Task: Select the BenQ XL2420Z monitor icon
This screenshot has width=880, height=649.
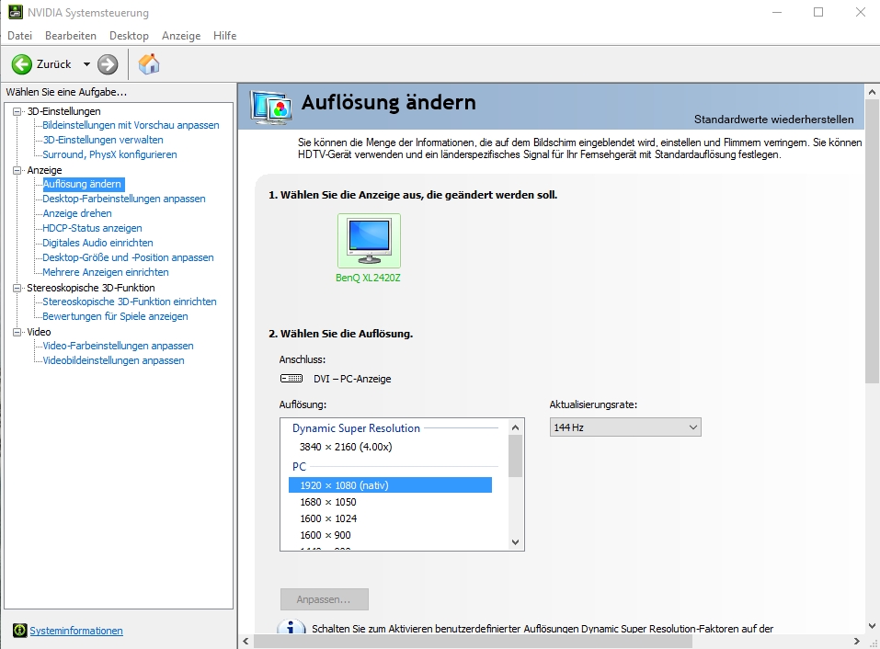Action: pos(369,241)
